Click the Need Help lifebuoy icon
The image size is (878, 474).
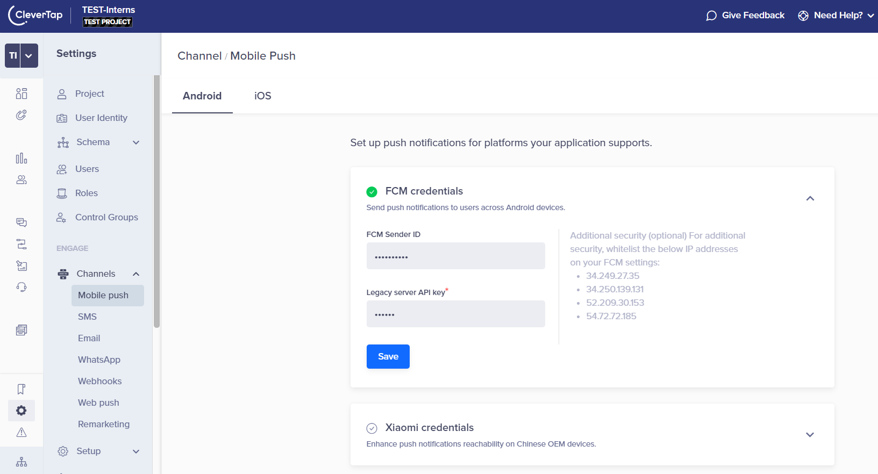coord(803,16)
